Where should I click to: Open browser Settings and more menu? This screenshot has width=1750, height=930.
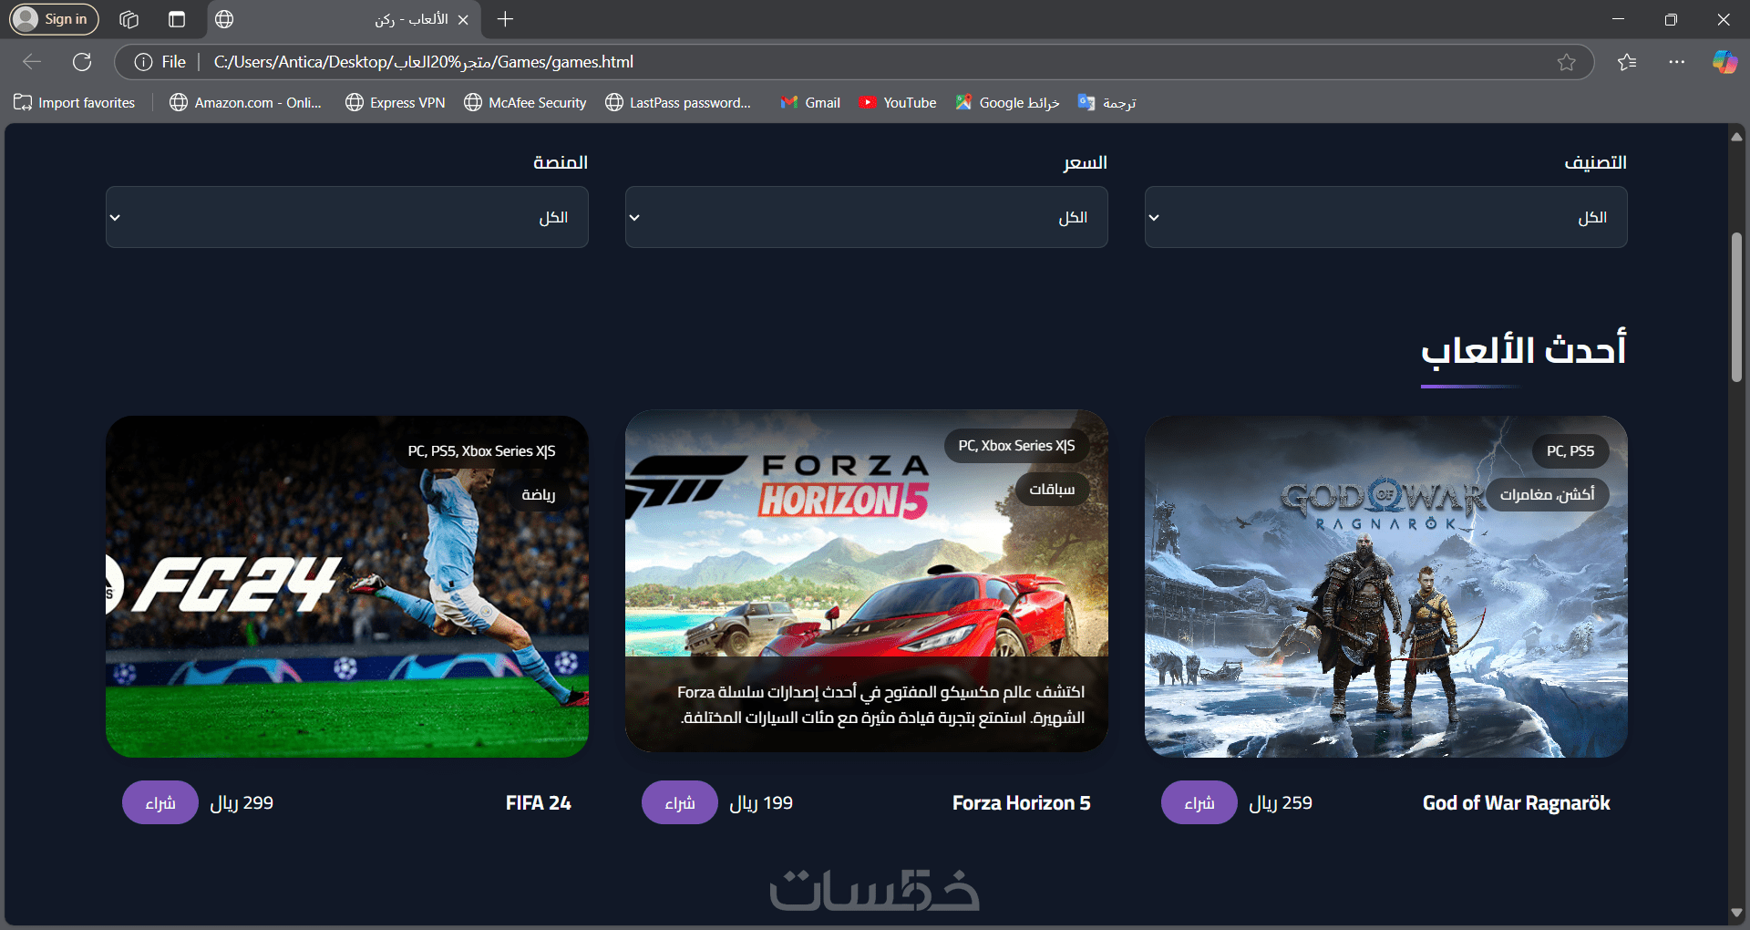[1676, 62]
